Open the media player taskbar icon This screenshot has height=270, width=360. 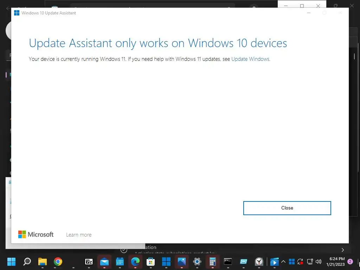coord(274,262)
